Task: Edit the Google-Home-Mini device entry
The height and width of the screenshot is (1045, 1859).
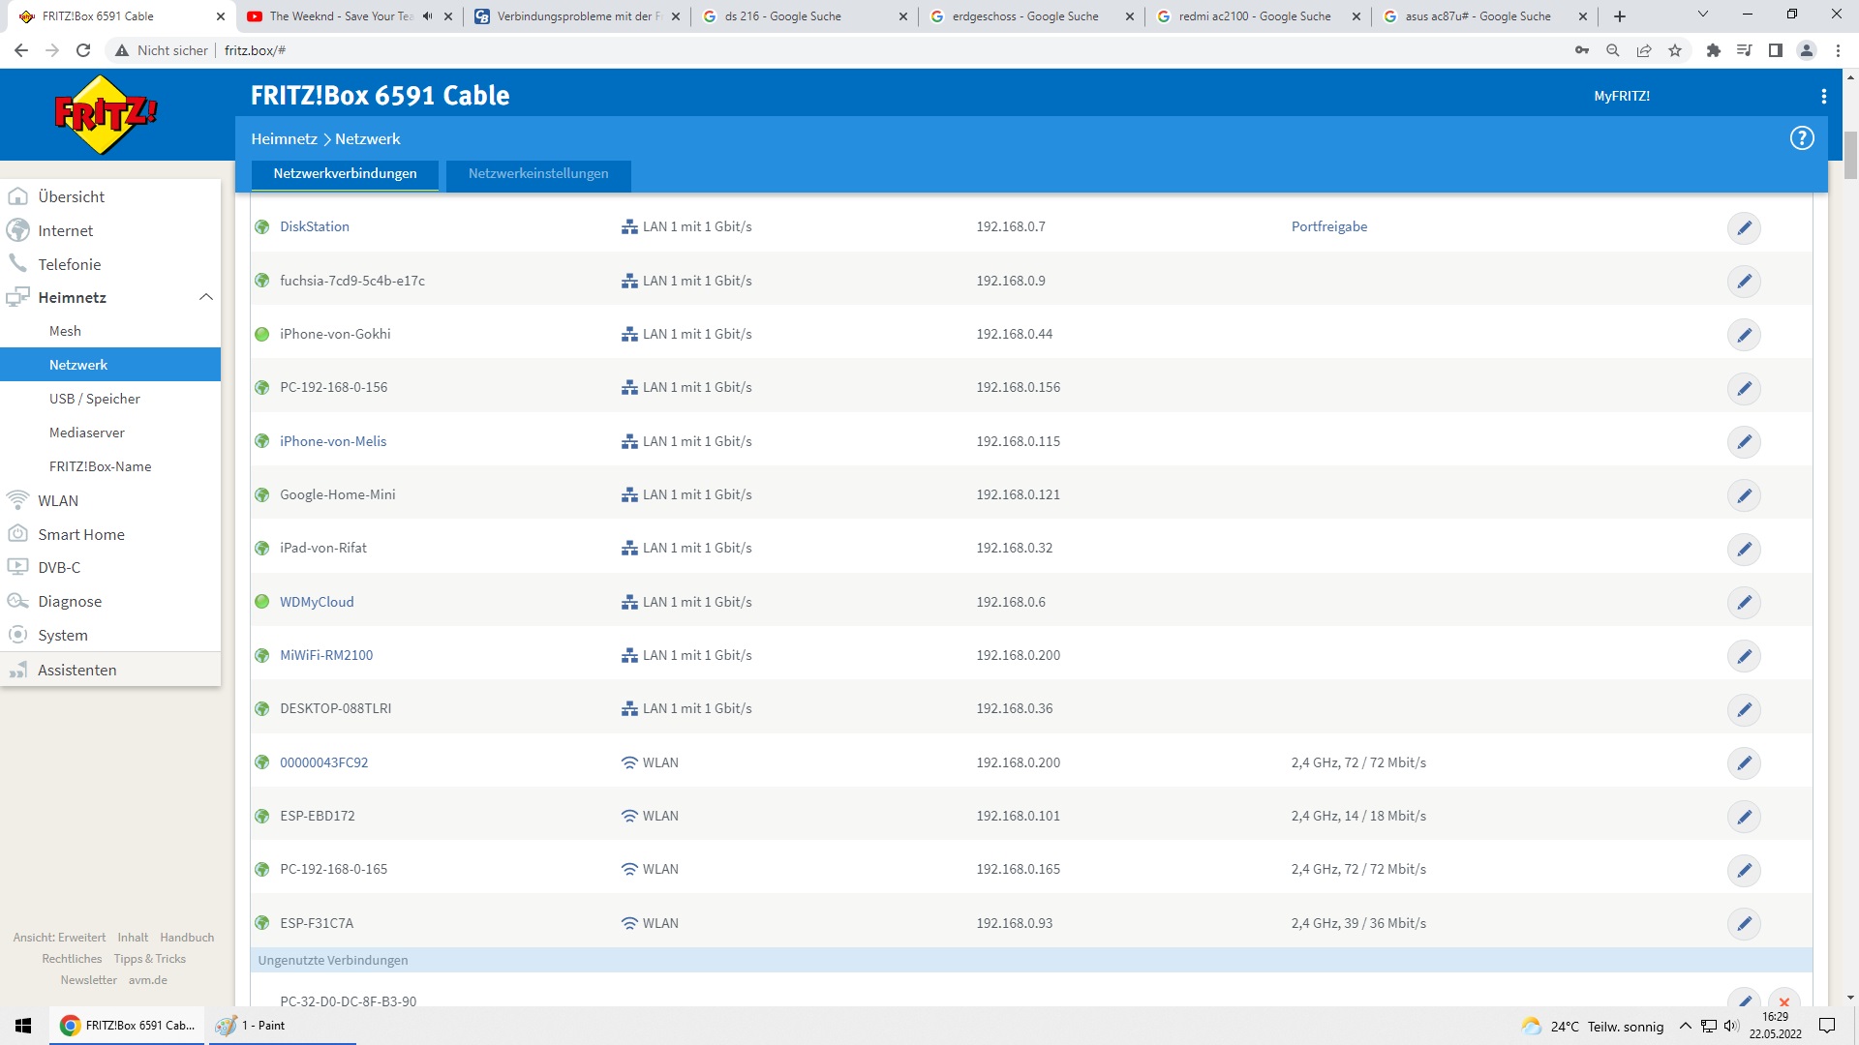Action: click(1744, 495)
